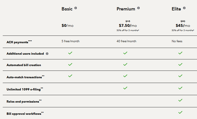The image size is (197, 119).
Task: Select the Elite plan heading
Action: click(x=176, y=9)
